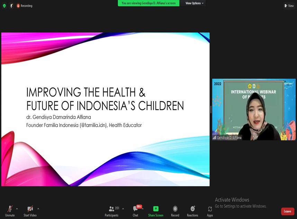Expand video options arrow next to Start Video
Viewport: 297px width, 219px height.
click(x=38, y=209)
